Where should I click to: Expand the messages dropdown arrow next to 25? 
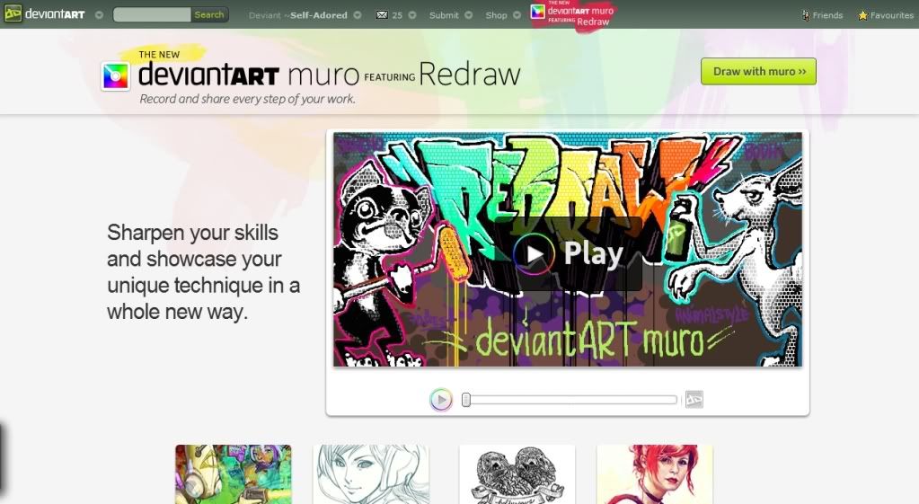(412, 15)
